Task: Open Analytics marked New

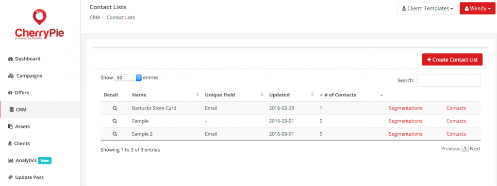Action: click(30, 160)
